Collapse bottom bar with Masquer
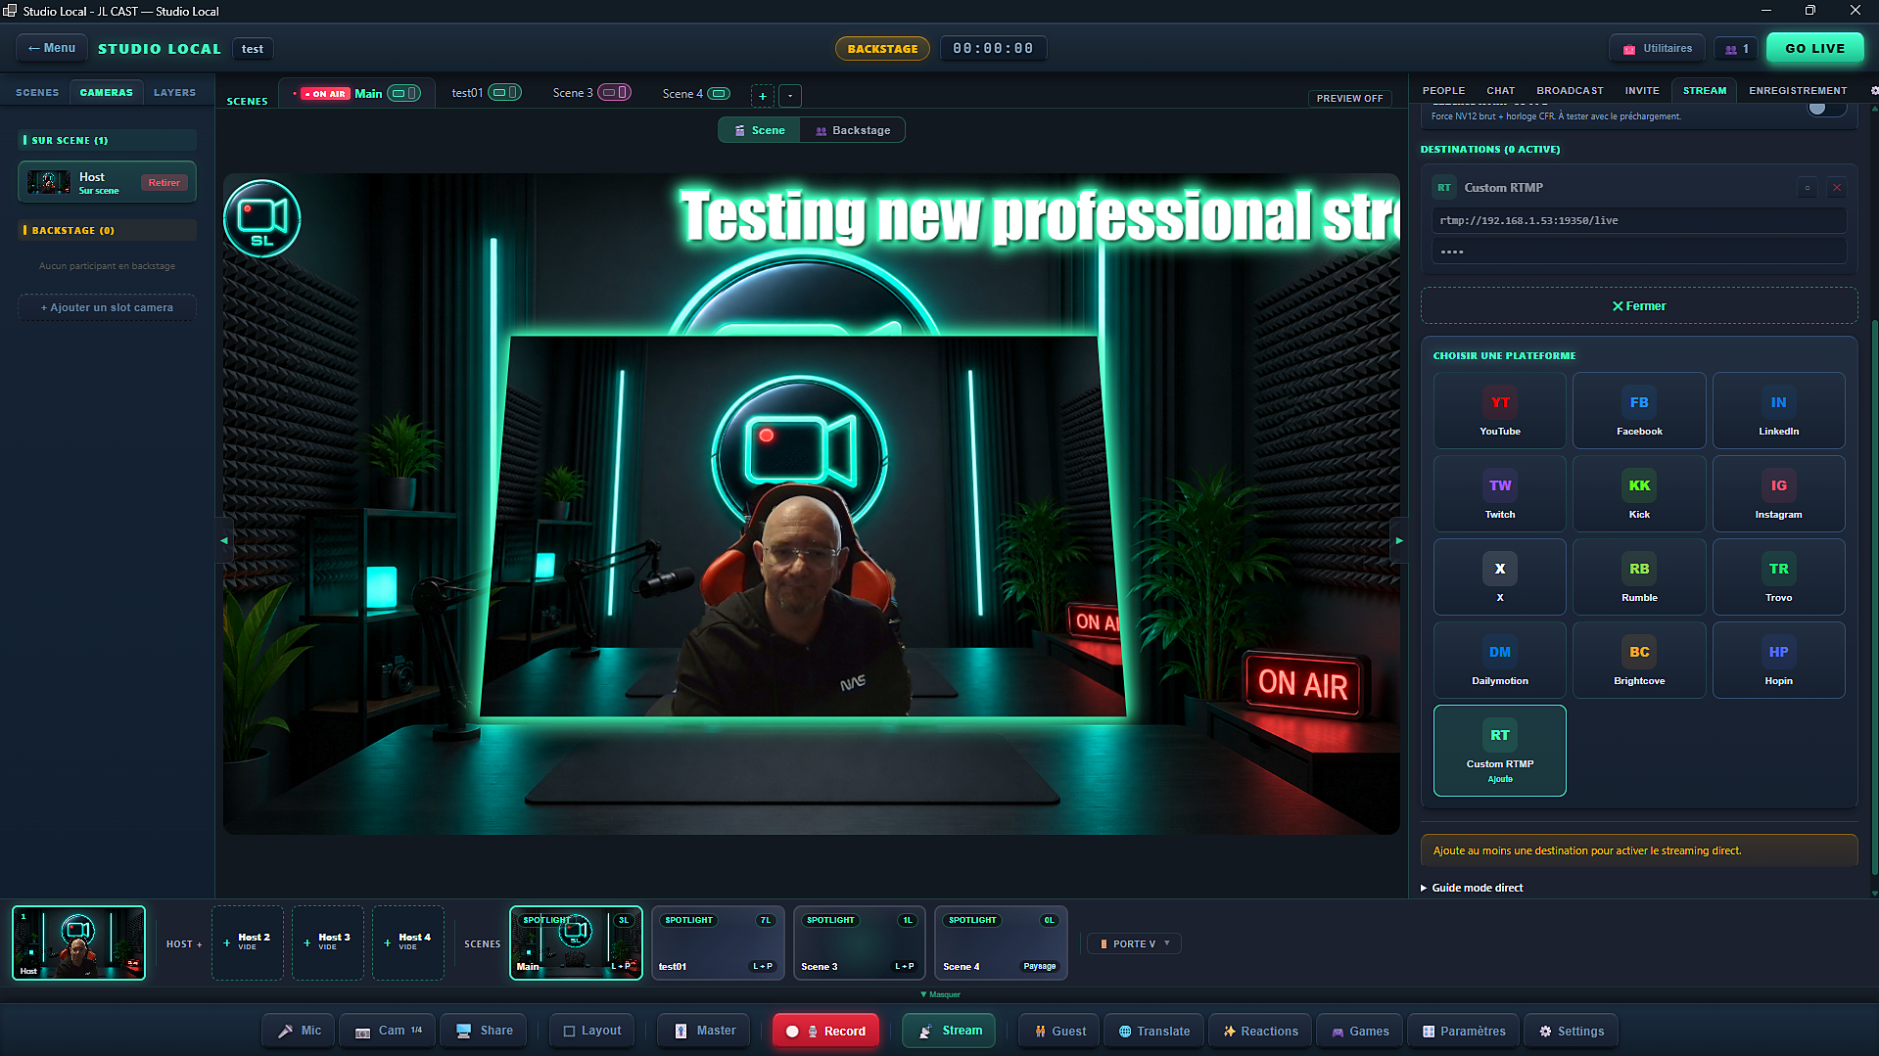Screen dimensions: 1879x1056 (940, 994)
